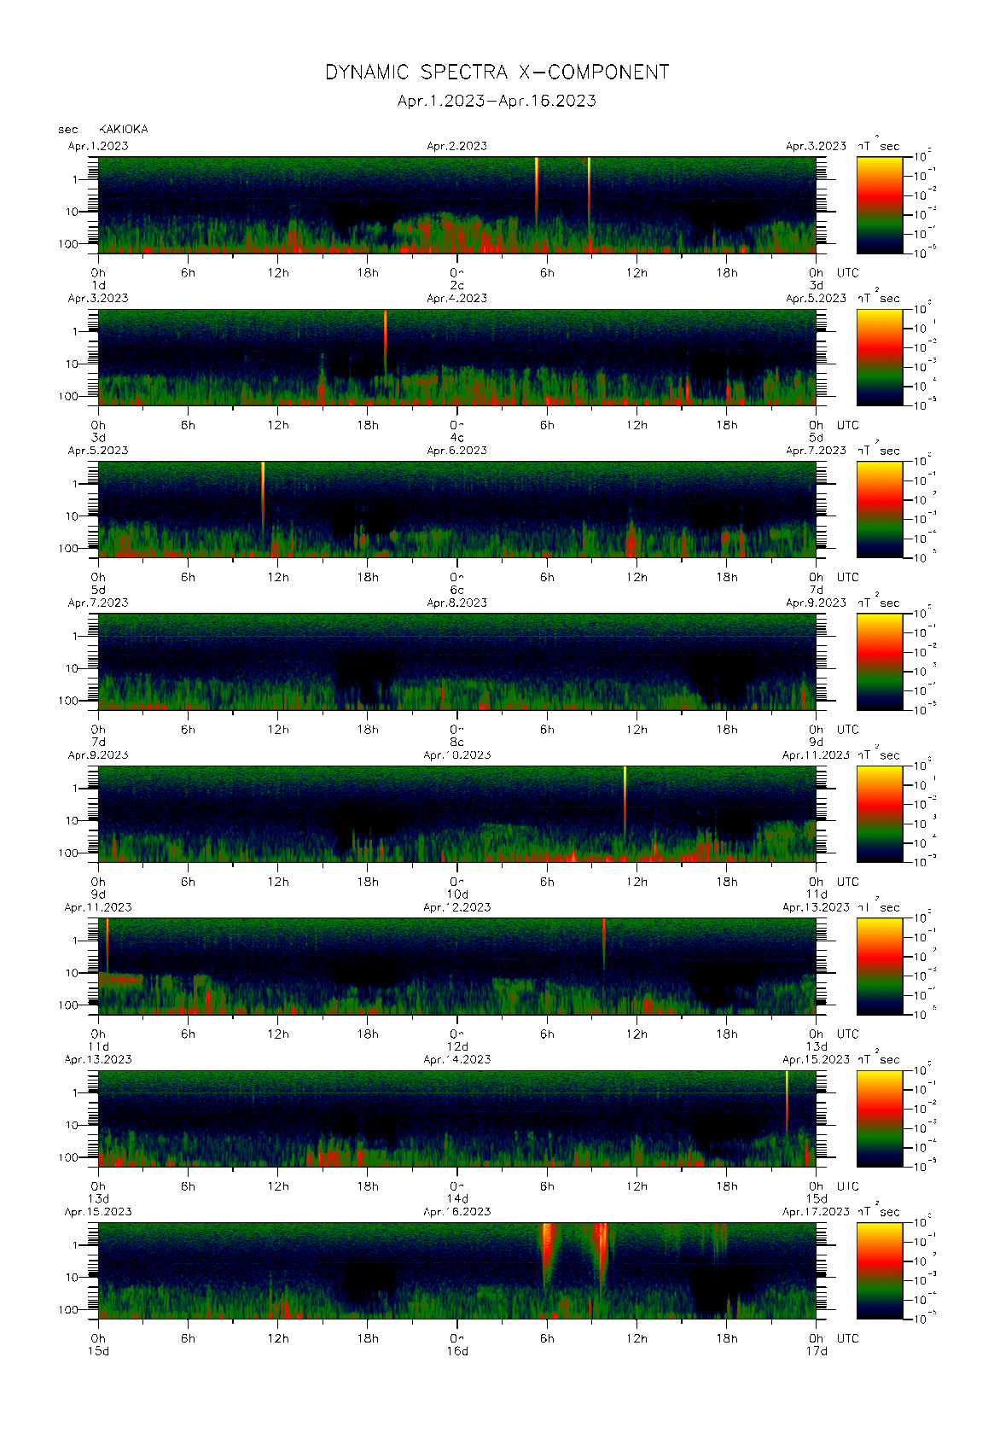Select the Apr.12.2023 date label

(457, 907)
